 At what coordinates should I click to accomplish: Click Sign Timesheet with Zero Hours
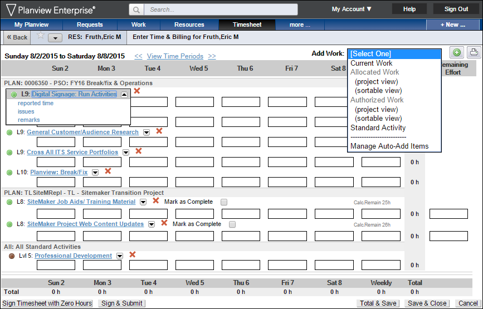47,303
